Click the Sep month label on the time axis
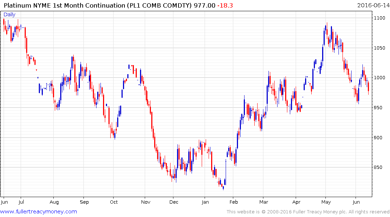 point(84,202)
